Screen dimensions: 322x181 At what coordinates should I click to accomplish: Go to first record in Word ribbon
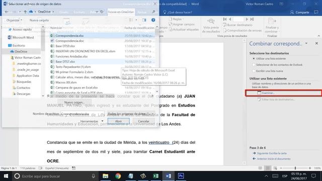tap(225, 19)
